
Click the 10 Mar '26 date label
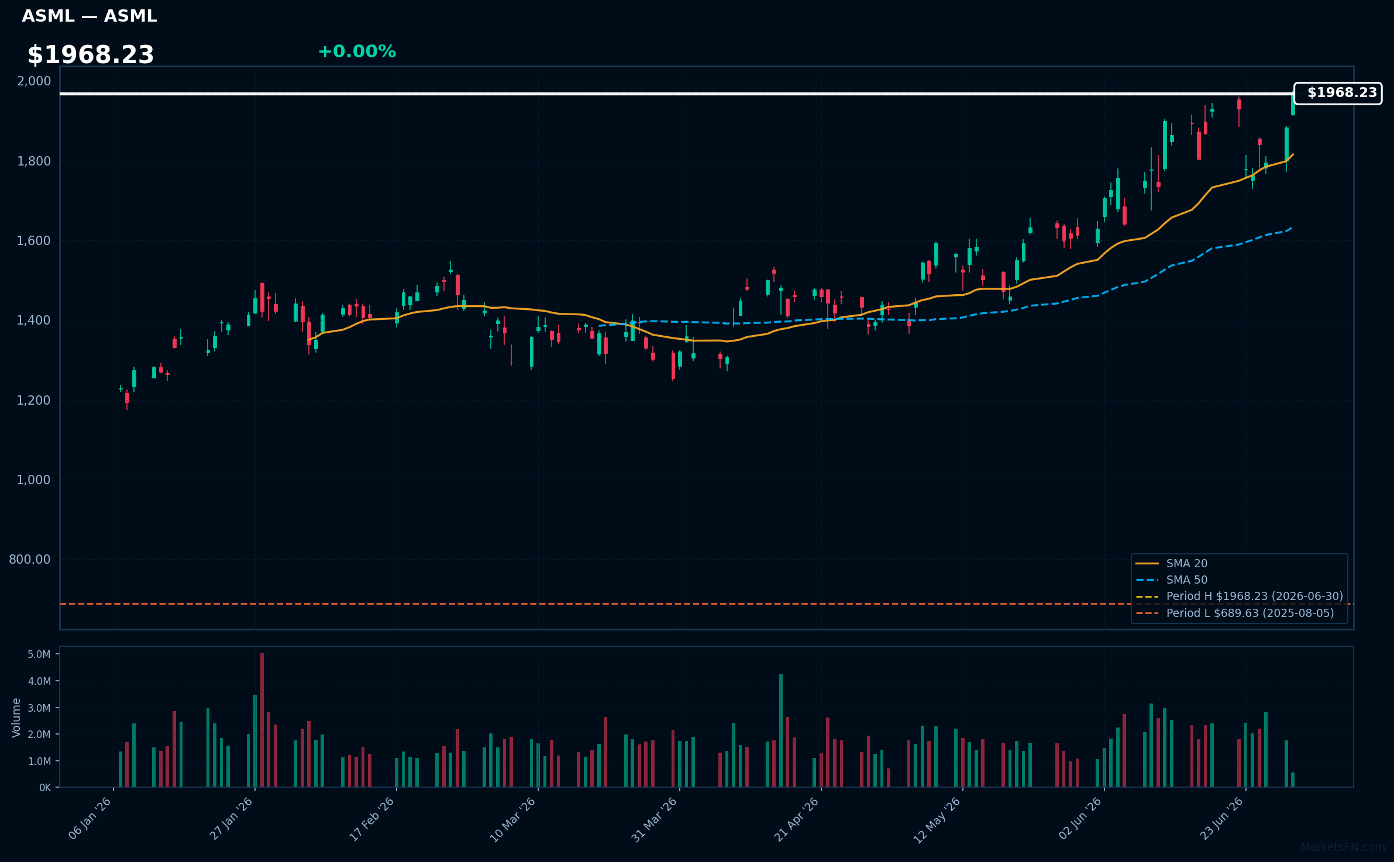[x=513, y=820]
